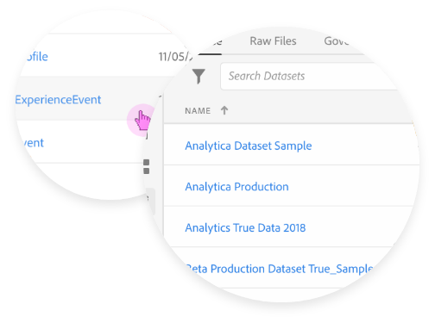Viewport: 435px width, 323px height.
Task: Open Beta Production Dataset True_Sample link
Action: pyautogui.click(x=280, y=270)
